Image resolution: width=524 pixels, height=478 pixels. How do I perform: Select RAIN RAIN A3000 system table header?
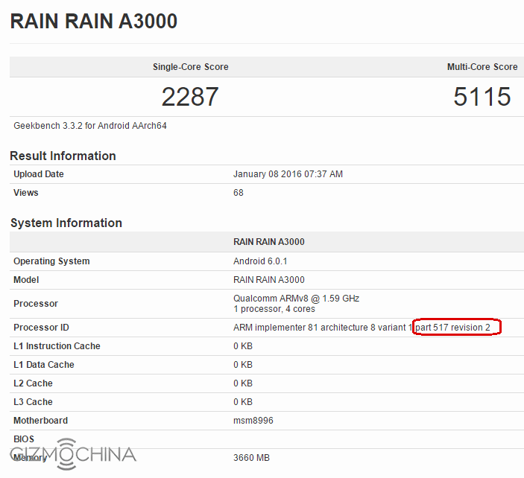point(268,242)
